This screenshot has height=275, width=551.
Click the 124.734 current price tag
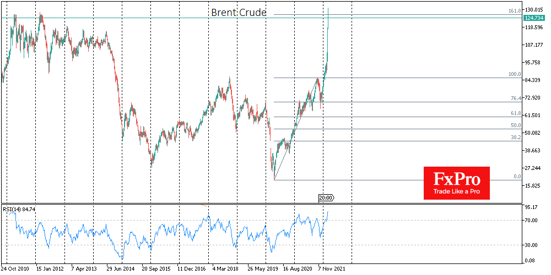[x=536, y=18]
